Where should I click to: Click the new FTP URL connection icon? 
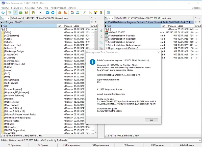tap(78, 13)
